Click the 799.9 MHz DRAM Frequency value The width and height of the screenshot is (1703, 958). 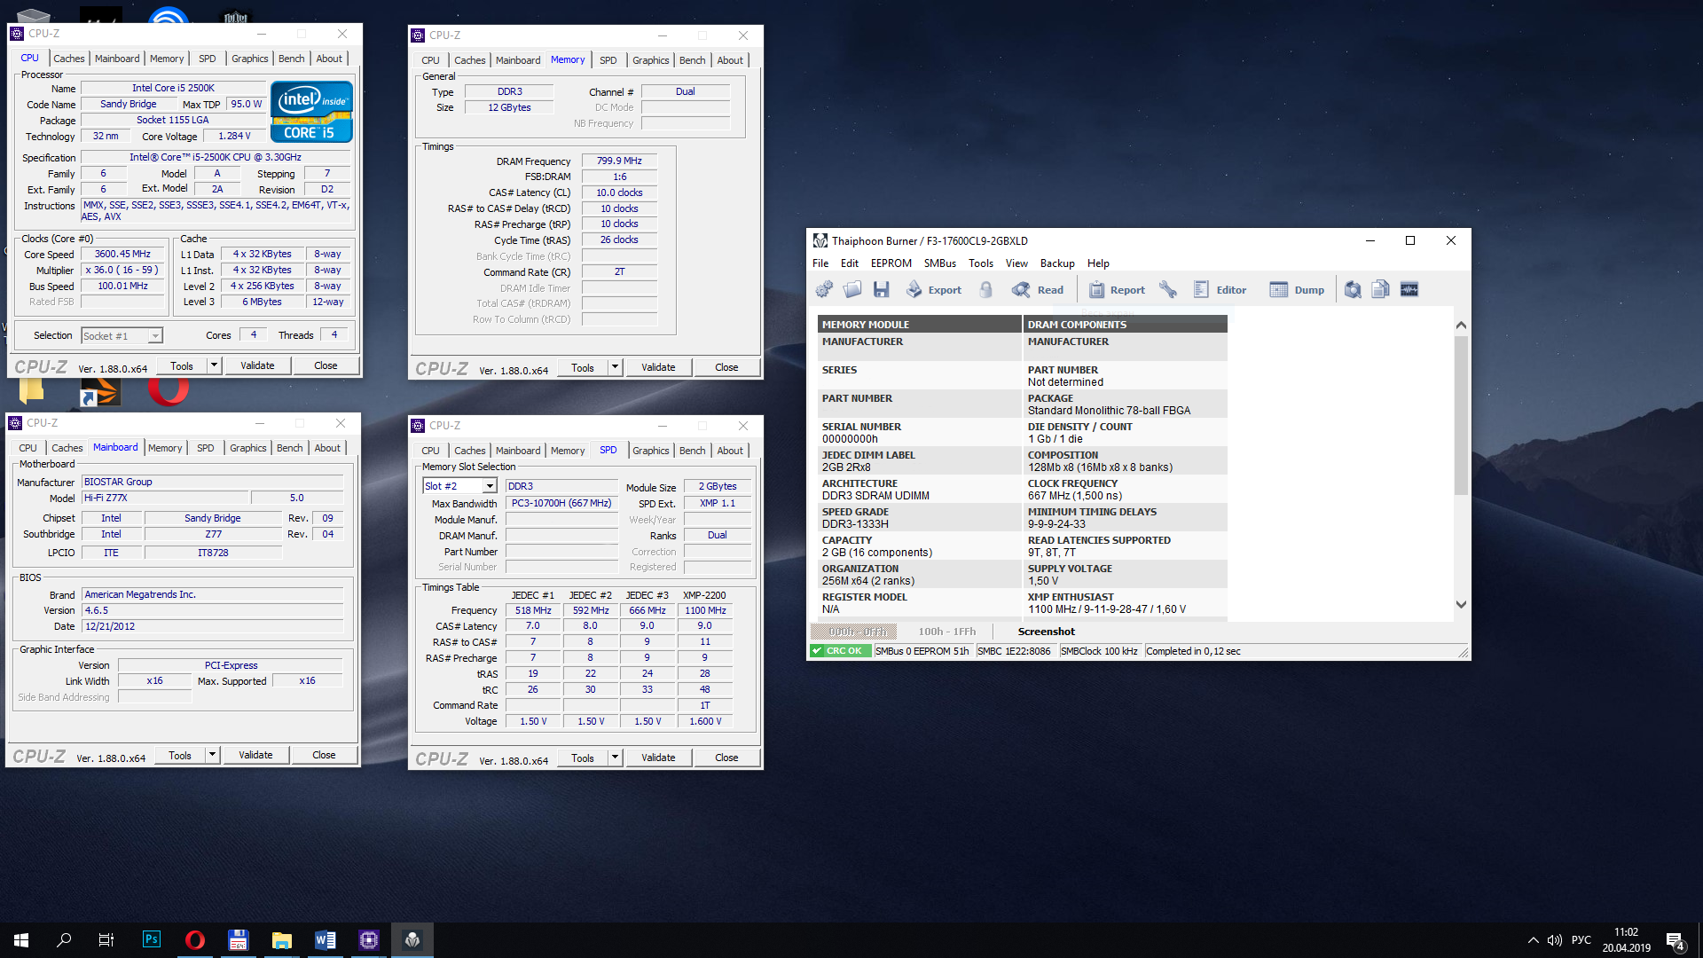click(619, 161)
